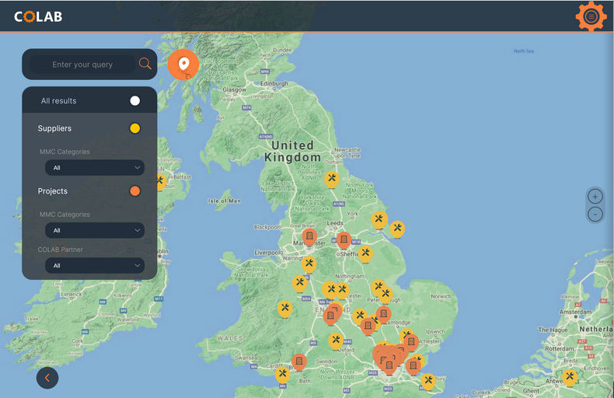Screen dimensions: 614x398
Task: Click the search magnifier icon
Action: click(x=145, y=65)
